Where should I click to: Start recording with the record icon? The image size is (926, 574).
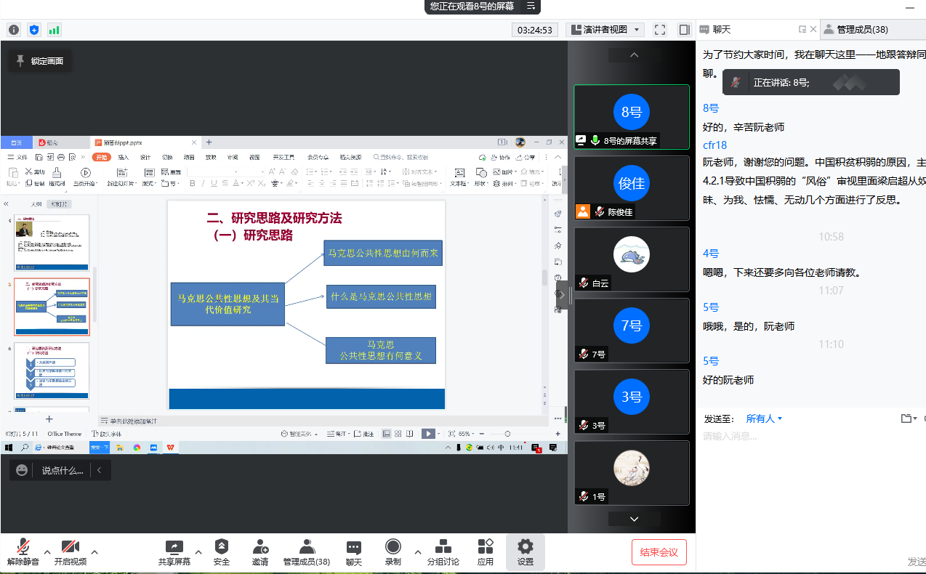click(392, 547)
